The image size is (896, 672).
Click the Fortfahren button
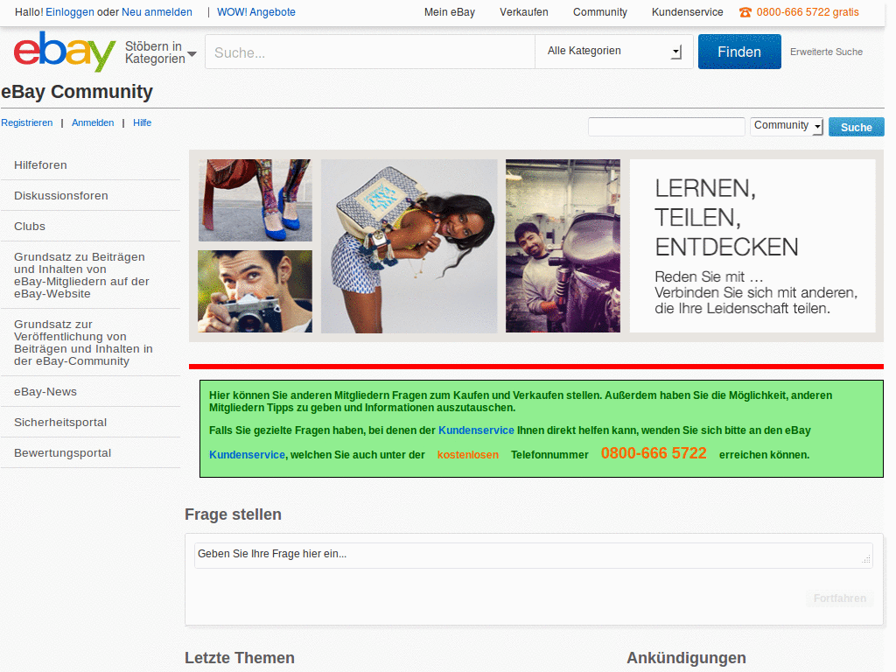[x=839, y=598]
